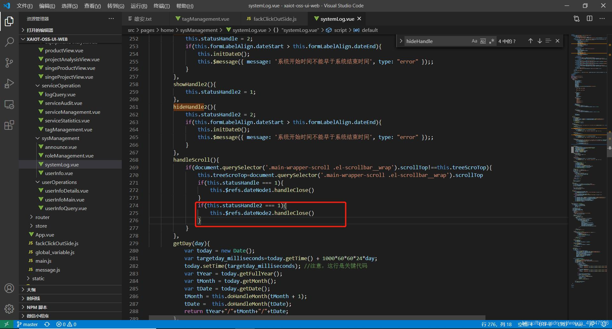
Task: Synchronize changes from the status bar
Action: pos(47,324)
